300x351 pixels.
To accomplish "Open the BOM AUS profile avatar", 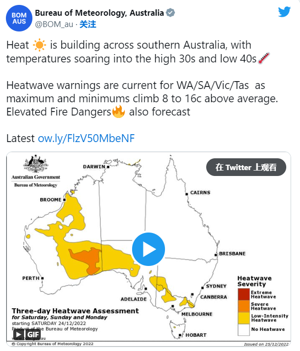I will pos(19,19).
